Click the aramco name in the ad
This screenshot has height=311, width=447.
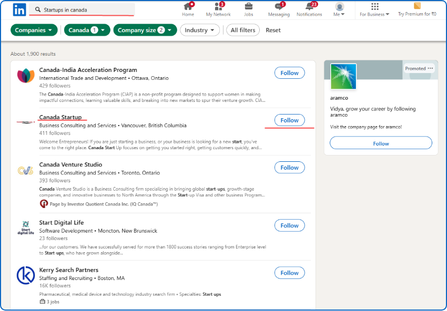click(x=339, y=98)
